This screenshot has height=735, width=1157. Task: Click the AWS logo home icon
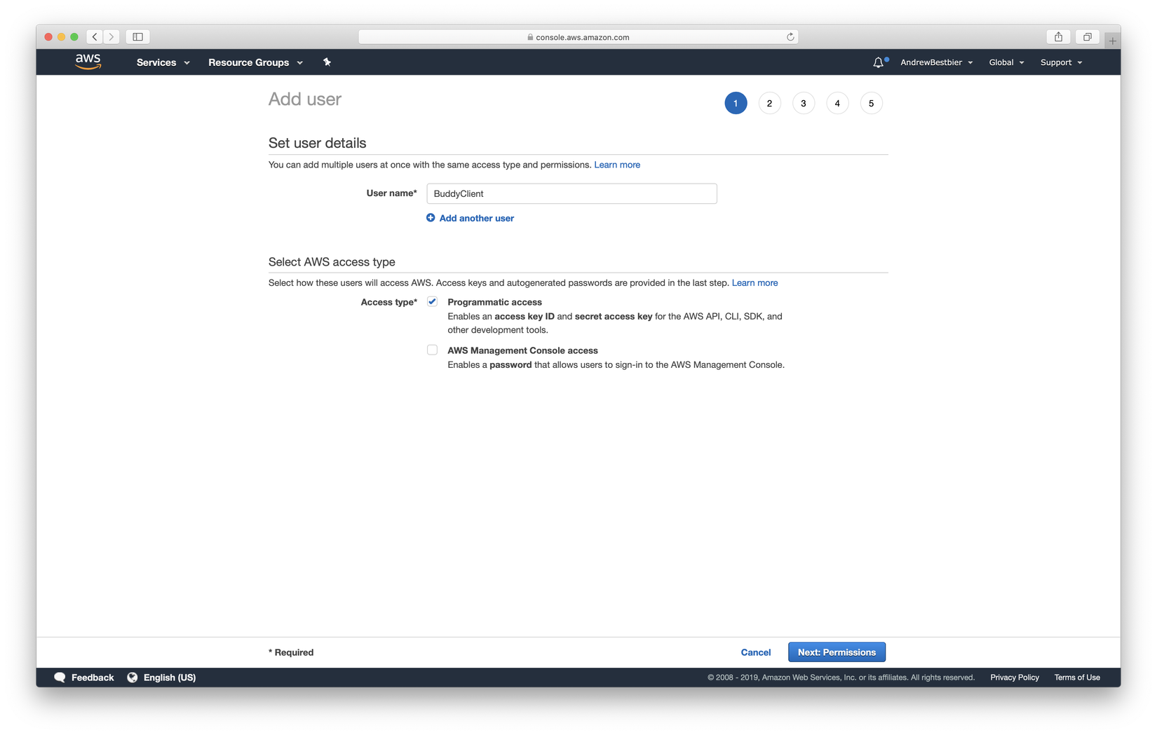(x=88, y=62)
